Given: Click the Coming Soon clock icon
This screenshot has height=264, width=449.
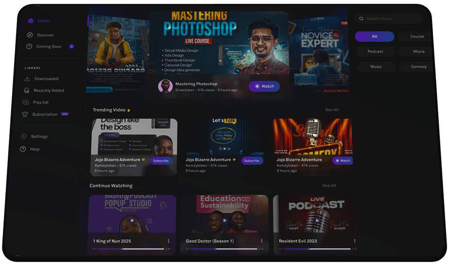Looking at the screenshot, I should pyautogui.click(x=29, y=47).
